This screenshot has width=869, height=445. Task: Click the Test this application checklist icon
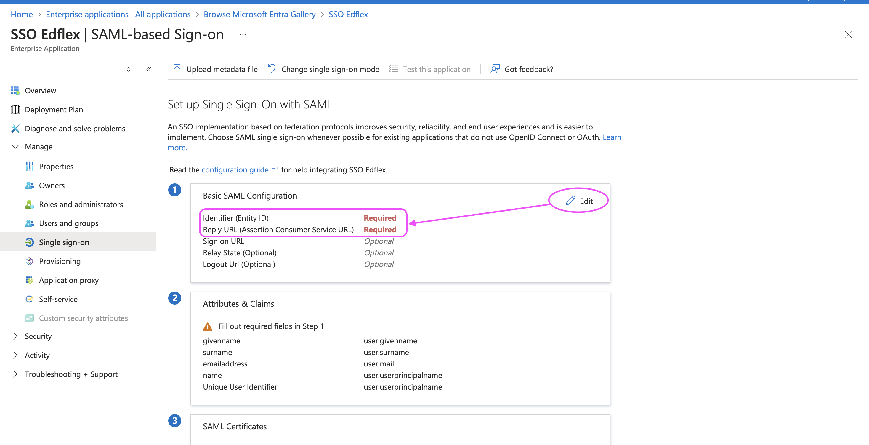[393, 69]
